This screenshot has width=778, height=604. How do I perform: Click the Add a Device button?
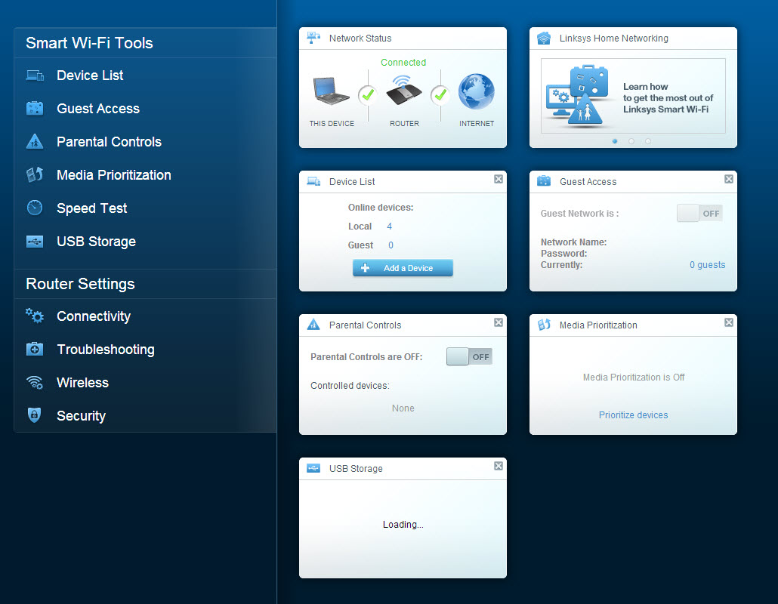pos(403,268)
